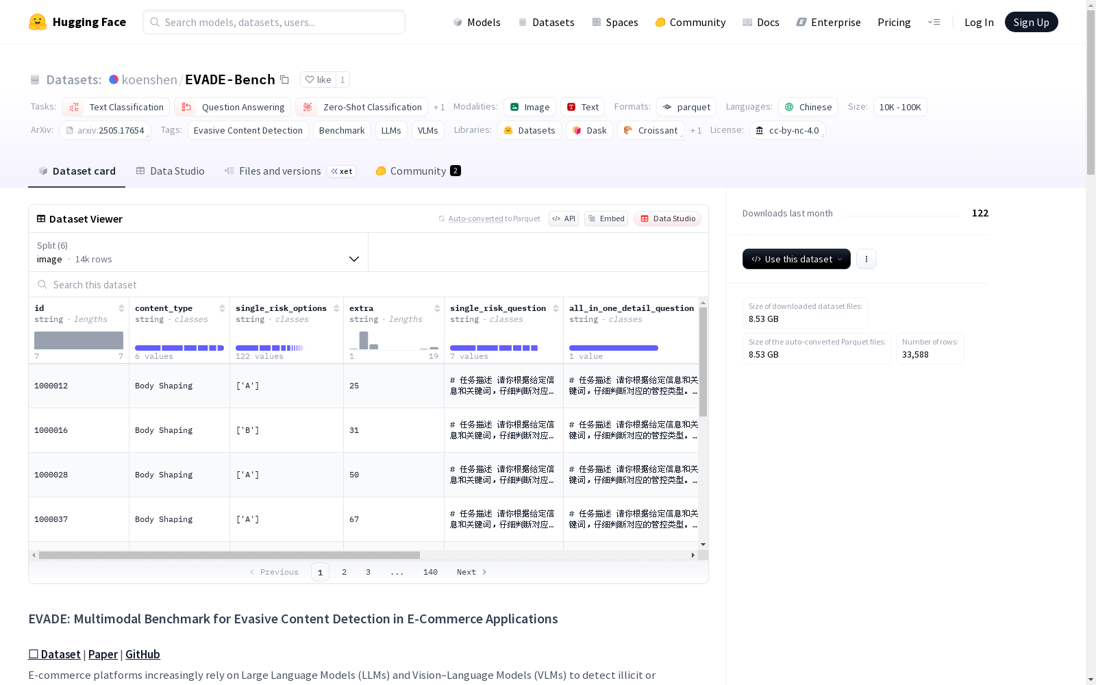Image resolution: width=1096 pixels, height=685 pixels.
Task: Switch to Files and versions tab
Action: coord(290,171)
